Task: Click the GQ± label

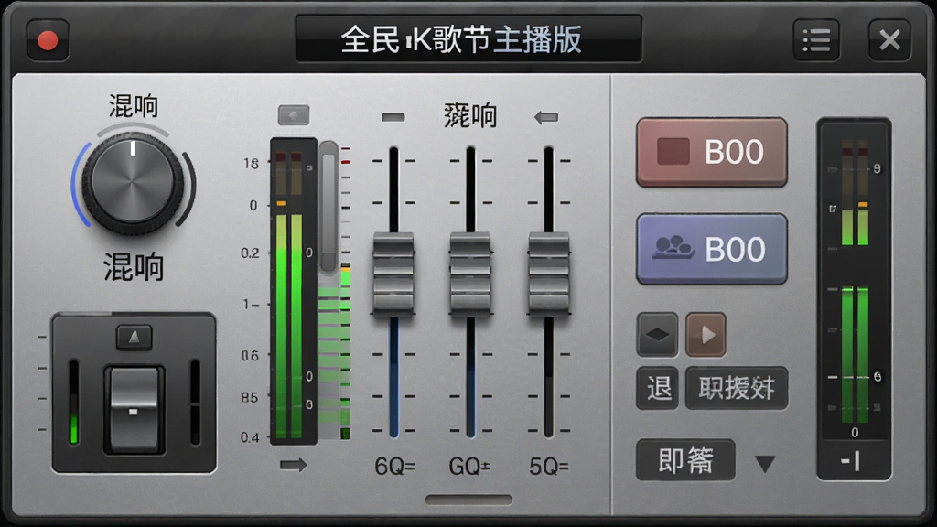Action: point(469,466)
